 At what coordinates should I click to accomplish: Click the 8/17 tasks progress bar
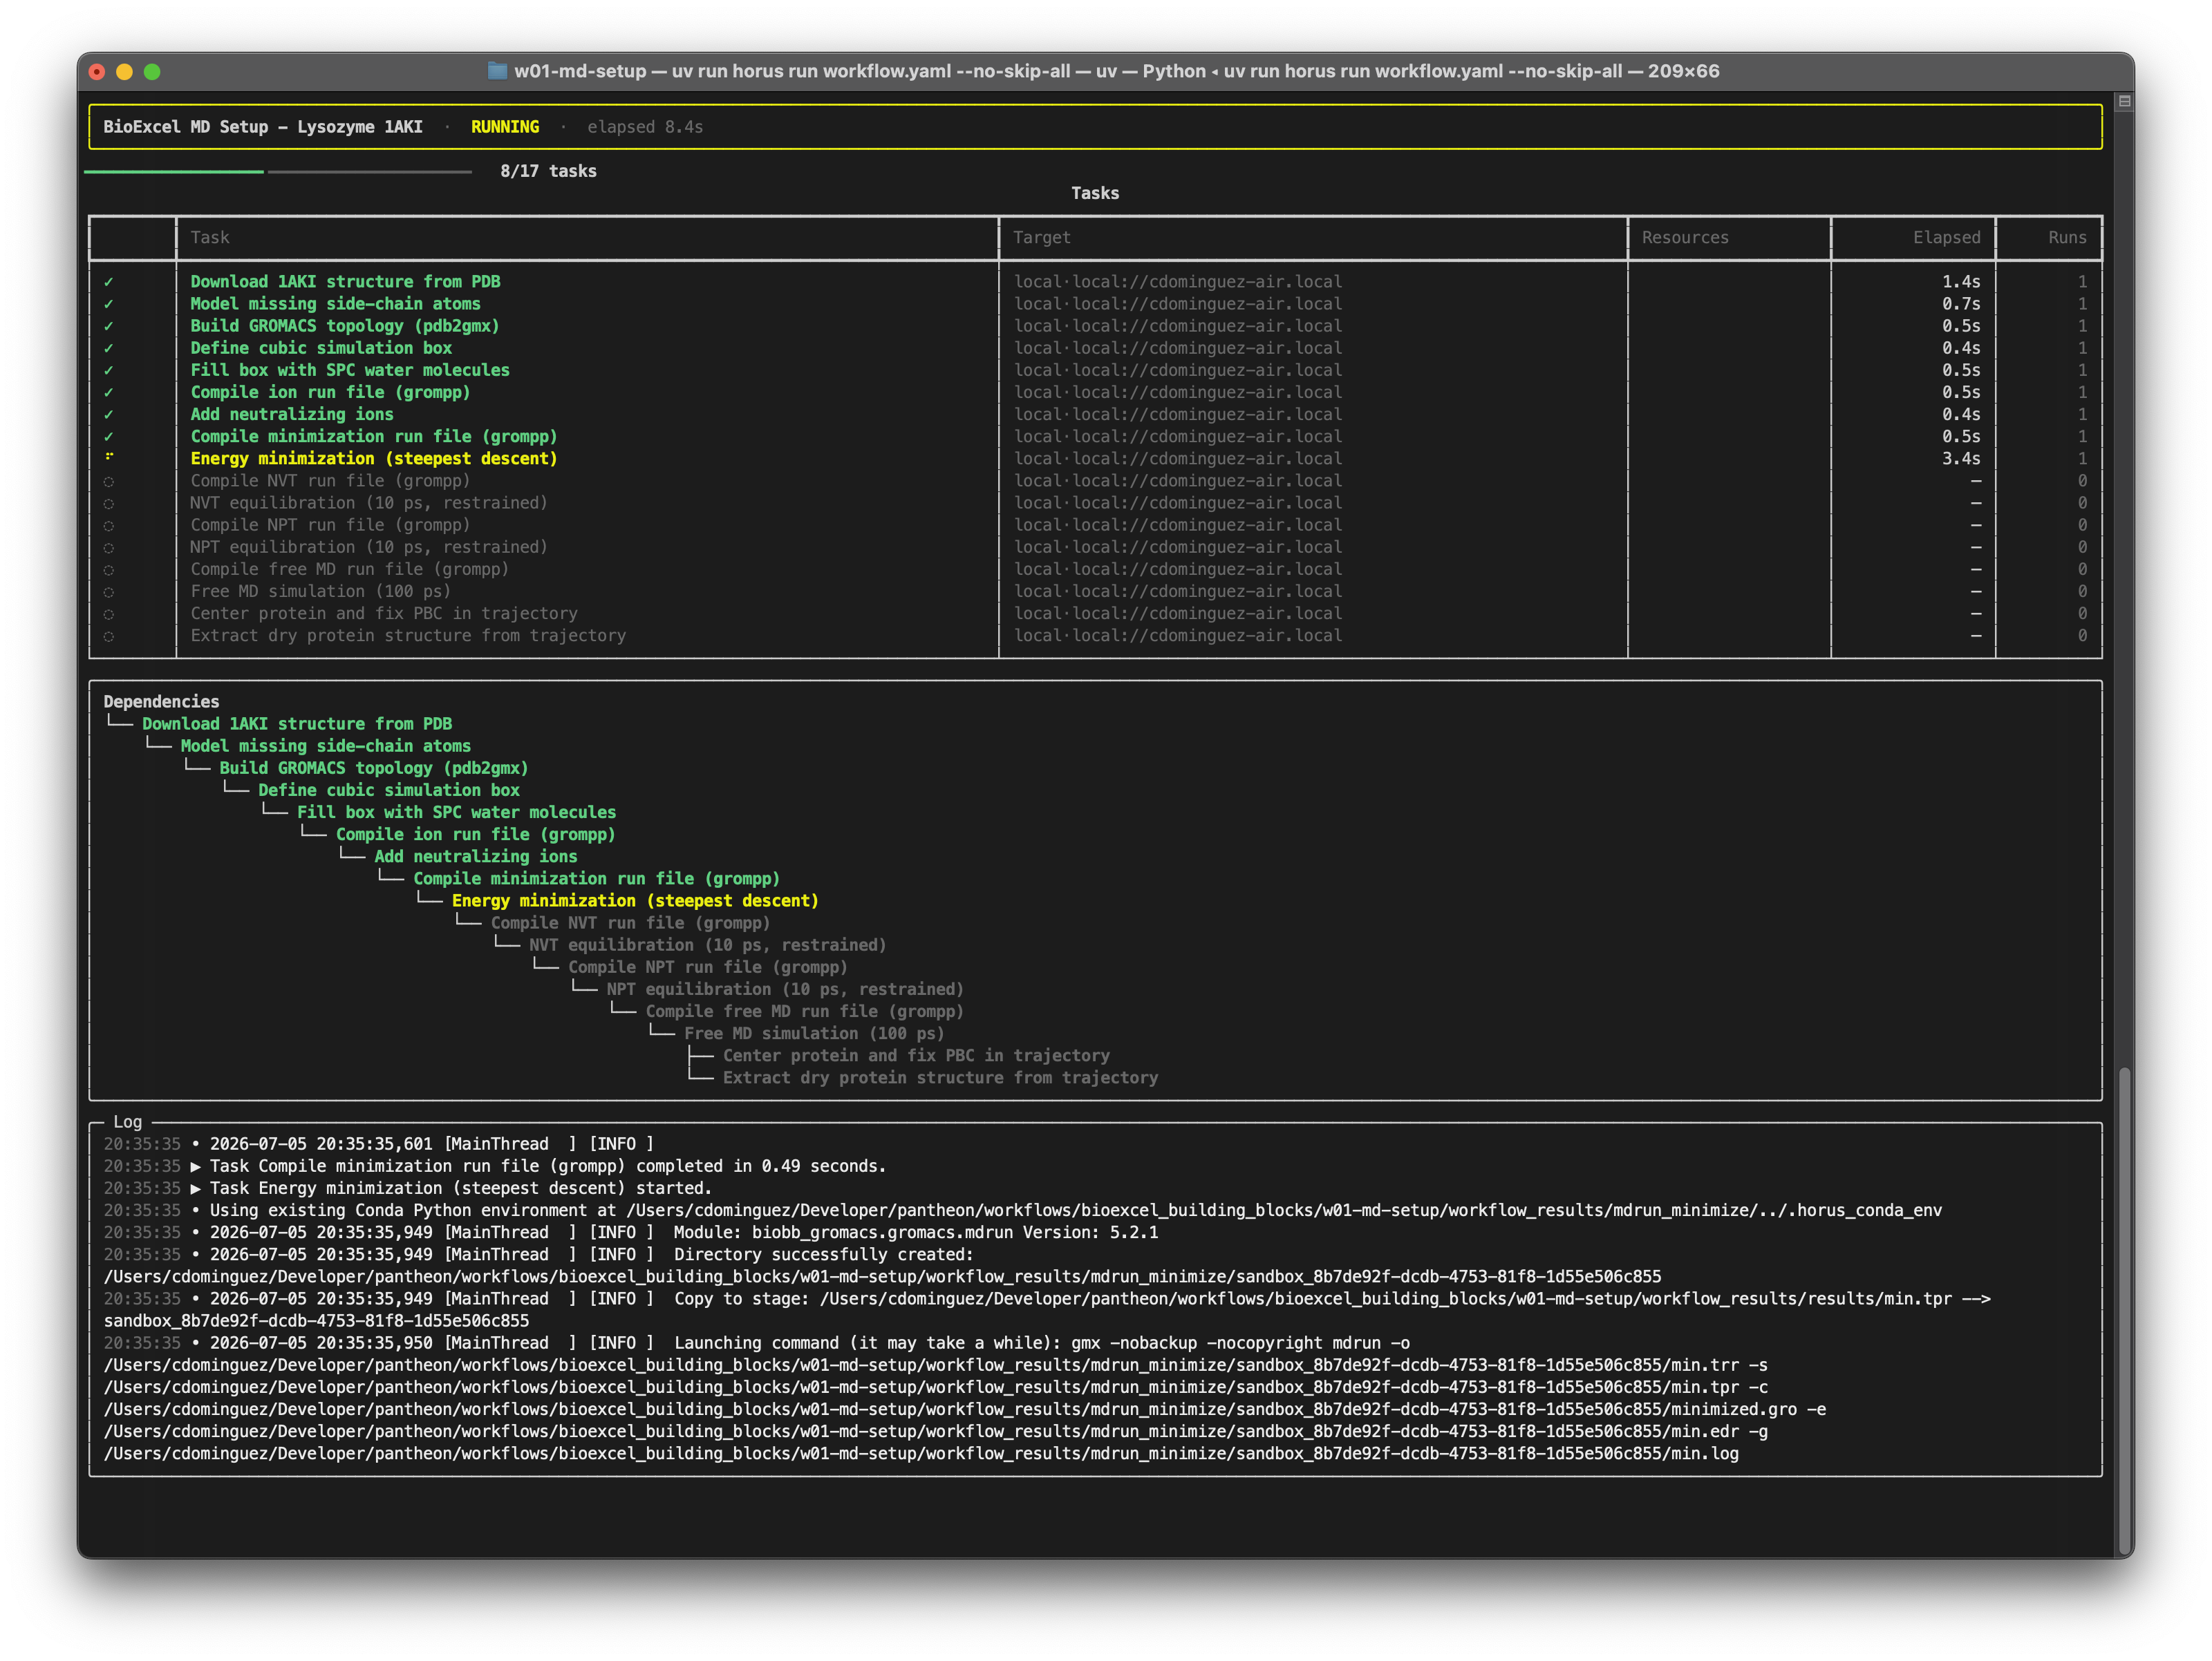278,172
